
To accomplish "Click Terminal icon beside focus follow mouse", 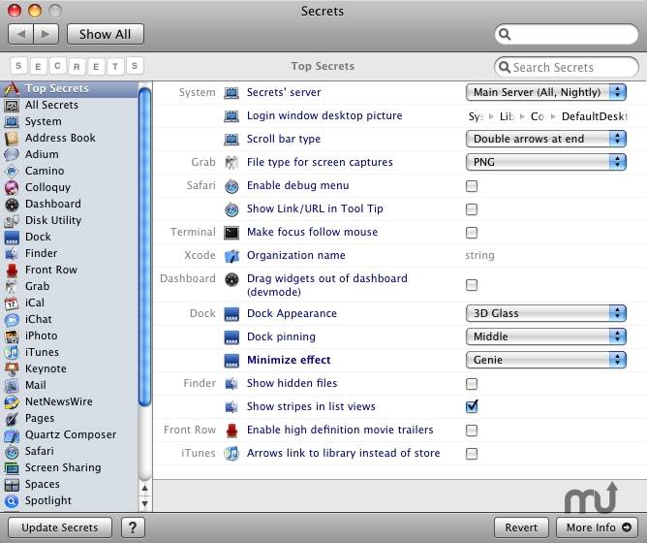I will tap(231, 233).
